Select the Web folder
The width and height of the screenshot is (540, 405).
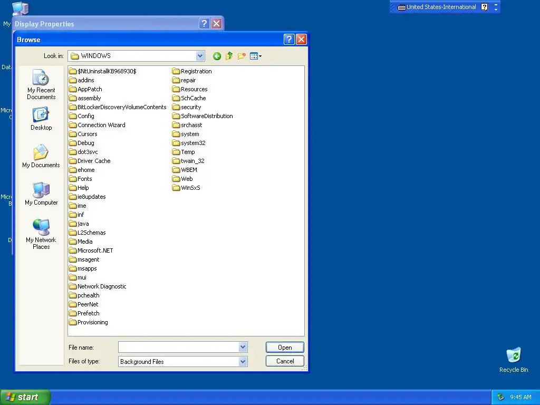point(182,179)
